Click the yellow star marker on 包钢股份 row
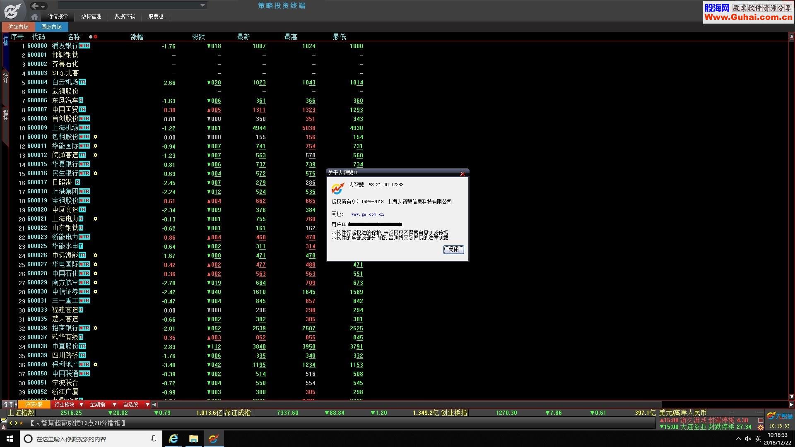The height and width of the screenshot is (447, 795). pyautogui.click(x=95, y=137)
